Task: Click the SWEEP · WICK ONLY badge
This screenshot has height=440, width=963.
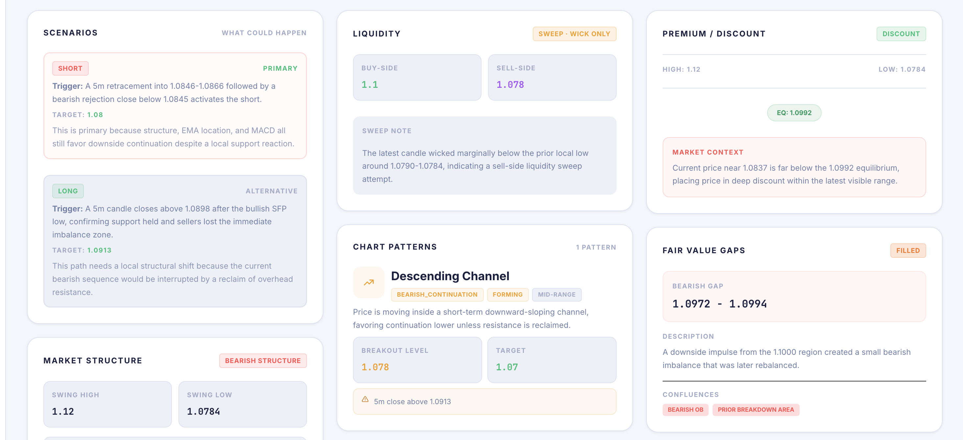Action: tap(574, 34)
